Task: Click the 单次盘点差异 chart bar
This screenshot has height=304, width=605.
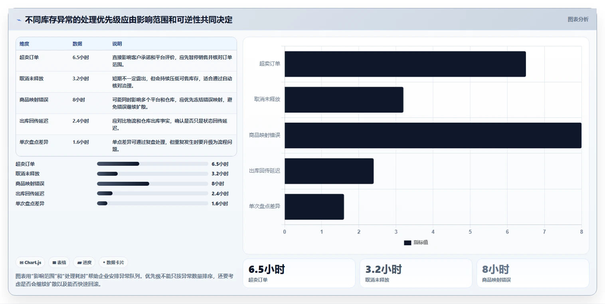Action: [x=314, y=207]
